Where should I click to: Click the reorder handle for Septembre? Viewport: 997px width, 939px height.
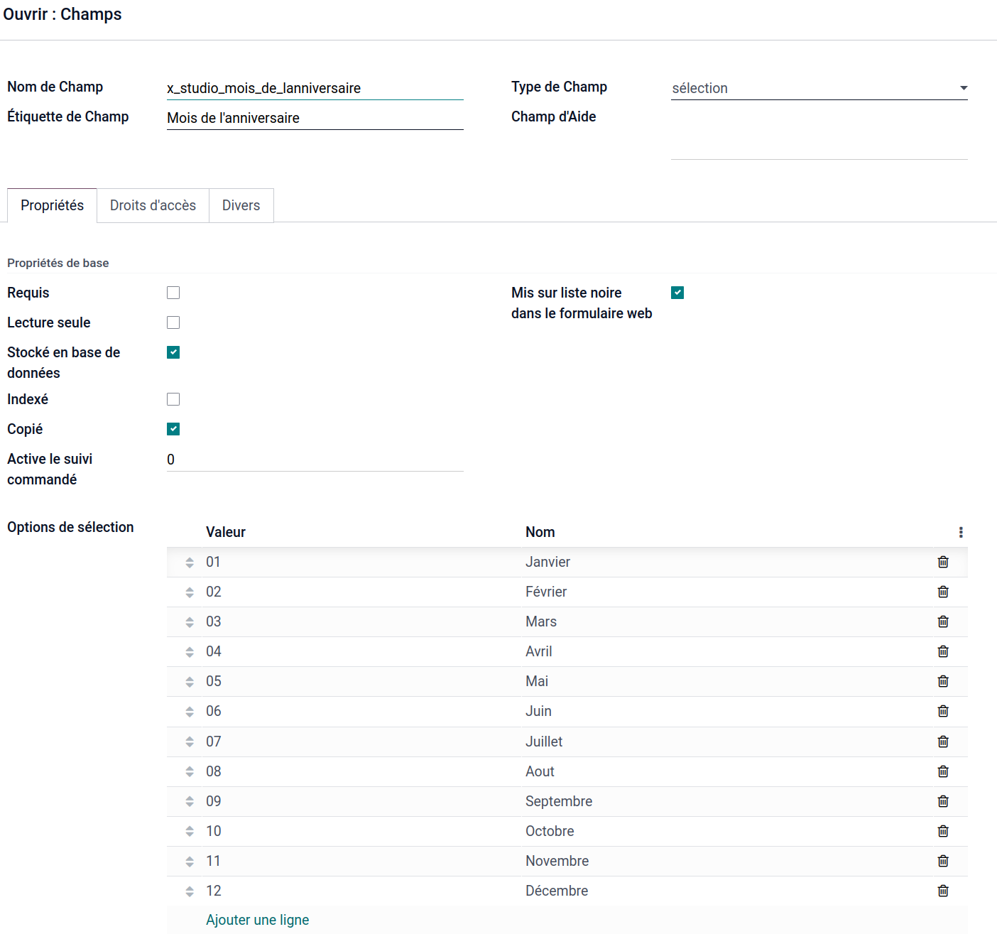(190, 801)
